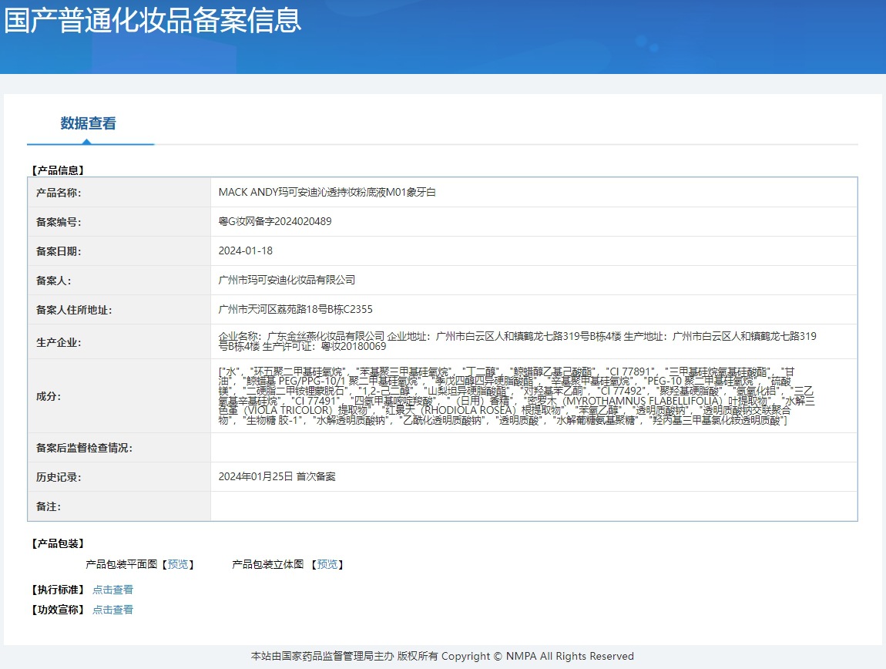
Task: Preview the 产品包装平面图 image
Action: 178,564
